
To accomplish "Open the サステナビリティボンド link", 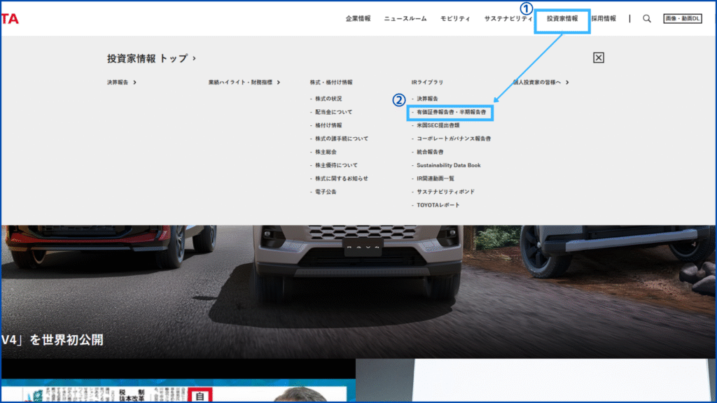I will (x=445, y=192).
